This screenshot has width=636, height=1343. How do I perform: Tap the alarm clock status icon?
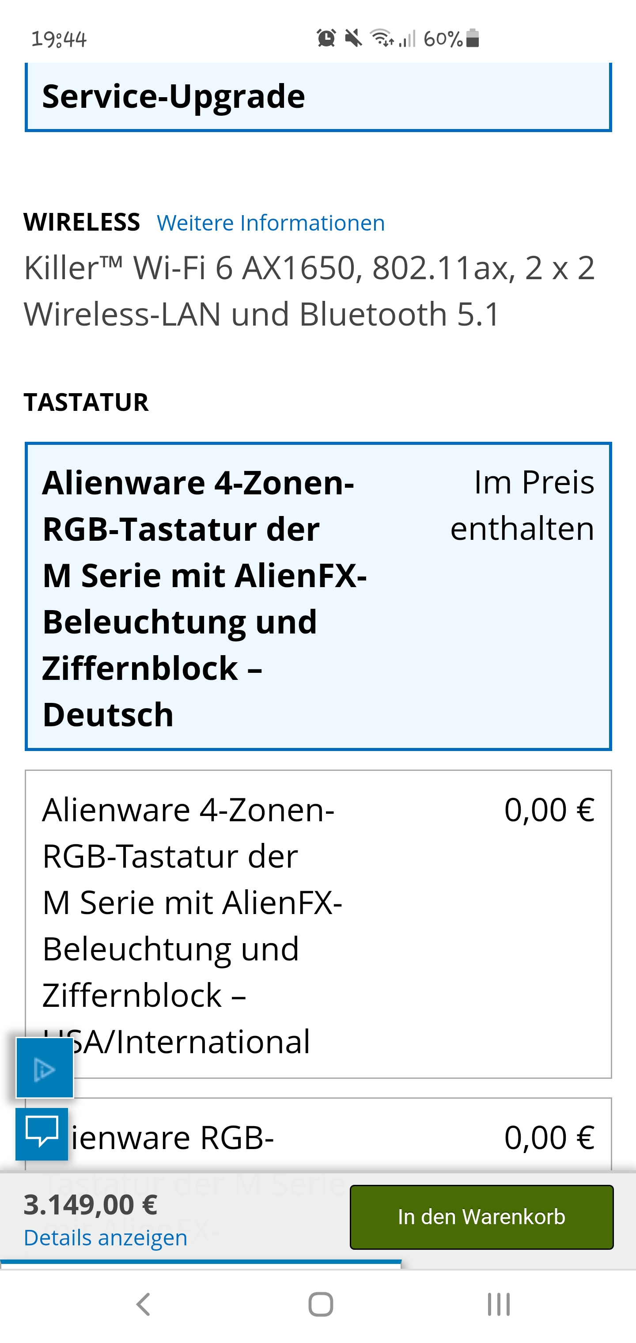[326, 38]
